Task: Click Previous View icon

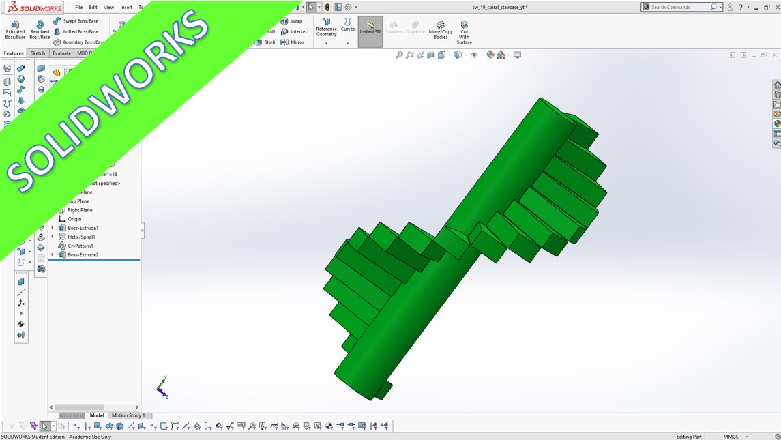Action: click(421, 55)
